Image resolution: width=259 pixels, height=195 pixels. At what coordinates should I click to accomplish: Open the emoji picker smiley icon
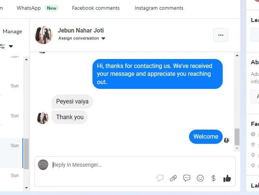200,178
